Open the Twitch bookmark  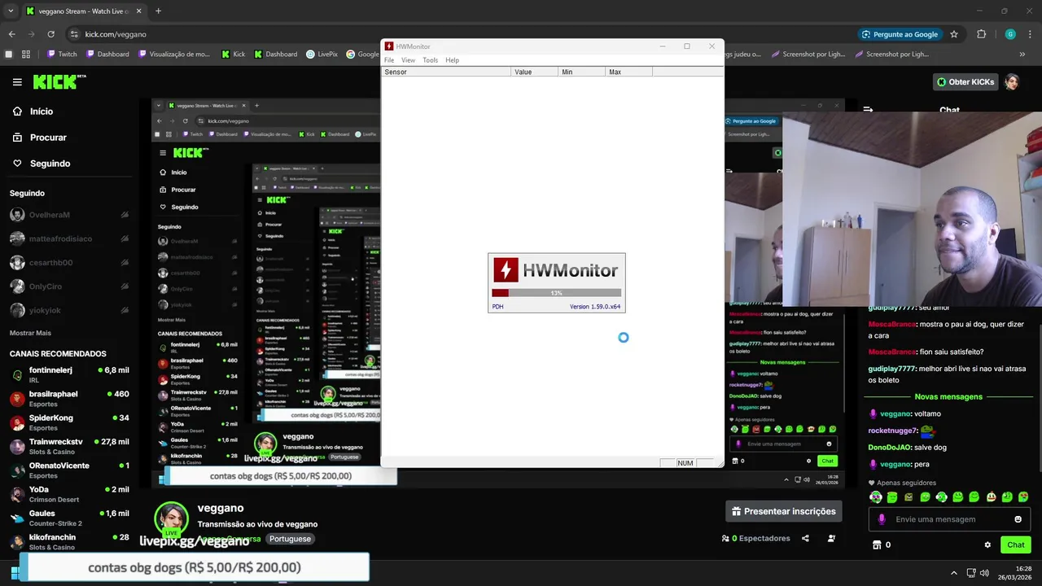(62, 55)
